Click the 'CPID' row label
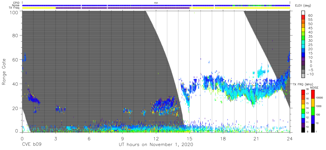This screenshot has width=326, height=150. coord(16,3)
